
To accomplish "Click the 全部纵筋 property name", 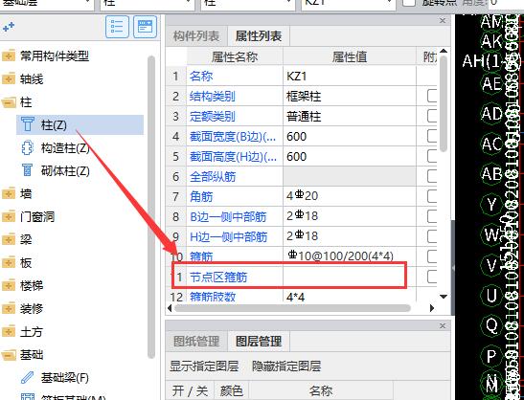I will click(213, 177).
